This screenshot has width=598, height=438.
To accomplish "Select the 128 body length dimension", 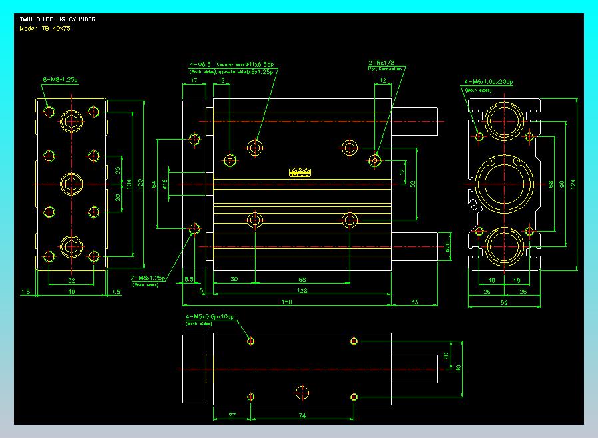I will [302, 290].
